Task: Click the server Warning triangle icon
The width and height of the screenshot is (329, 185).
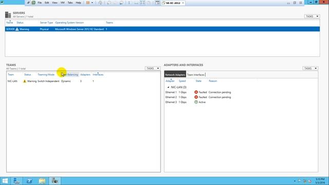Action: tap(17, 29)
